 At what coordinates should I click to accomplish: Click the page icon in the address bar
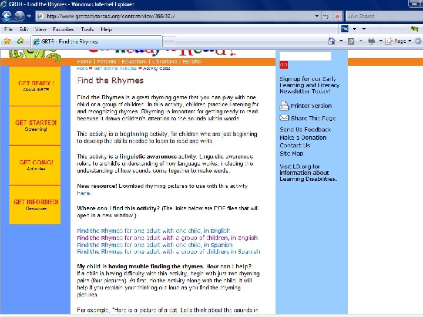point(41,16)
